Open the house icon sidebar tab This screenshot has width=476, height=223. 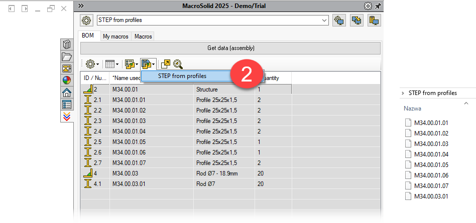pyautogui.click(x=67, y=92)
